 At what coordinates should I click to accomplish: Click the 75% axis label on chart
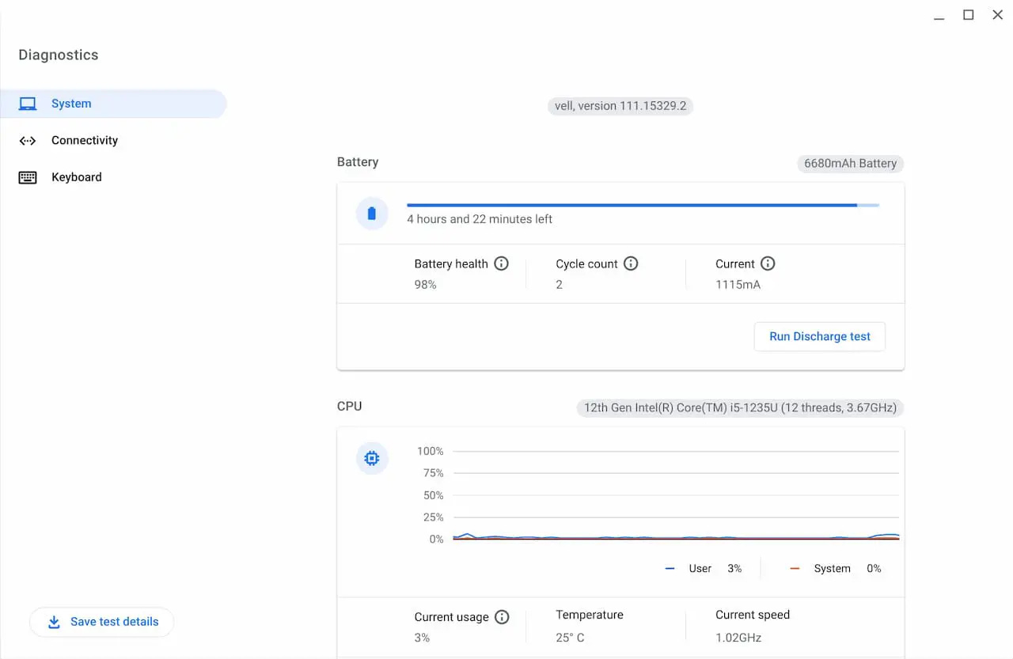click(x=434, y=473)
